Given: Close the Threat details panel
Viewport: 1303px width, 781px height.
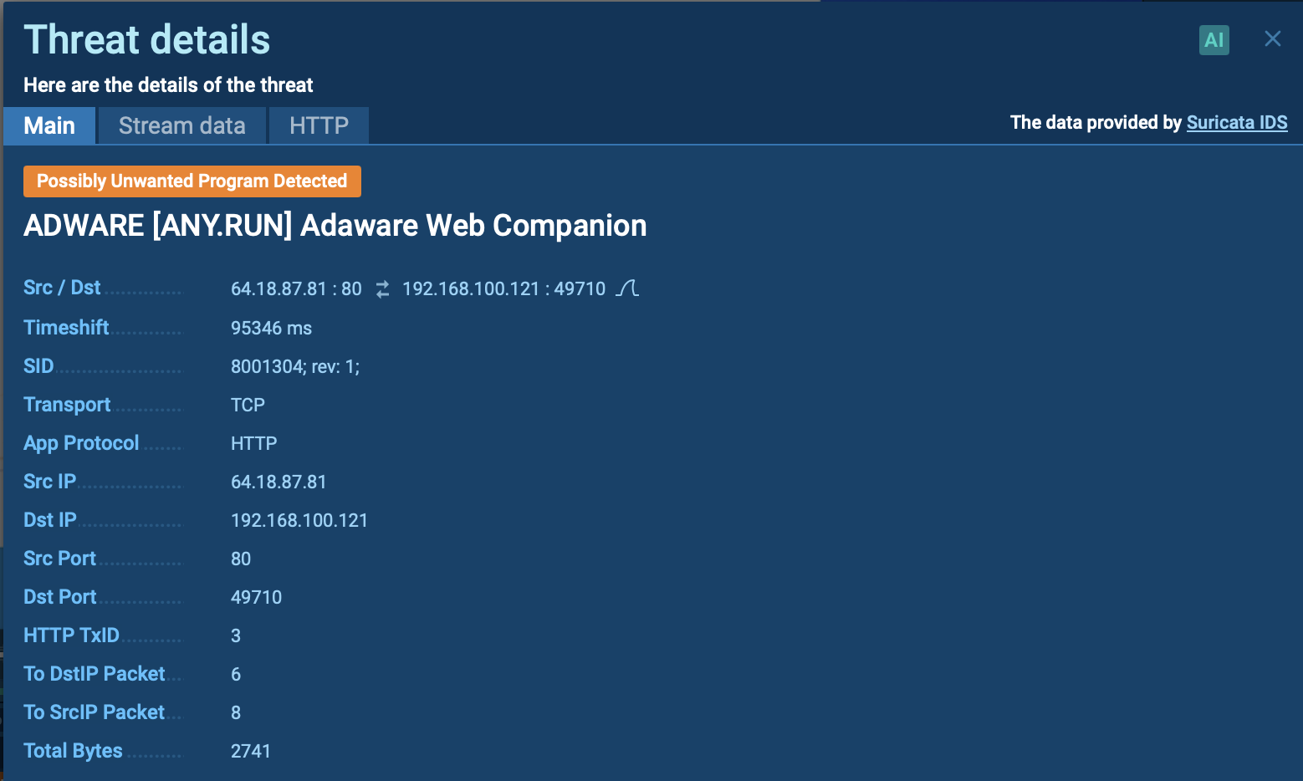Looking at the screenshot, I should (x=1272, y=39).
